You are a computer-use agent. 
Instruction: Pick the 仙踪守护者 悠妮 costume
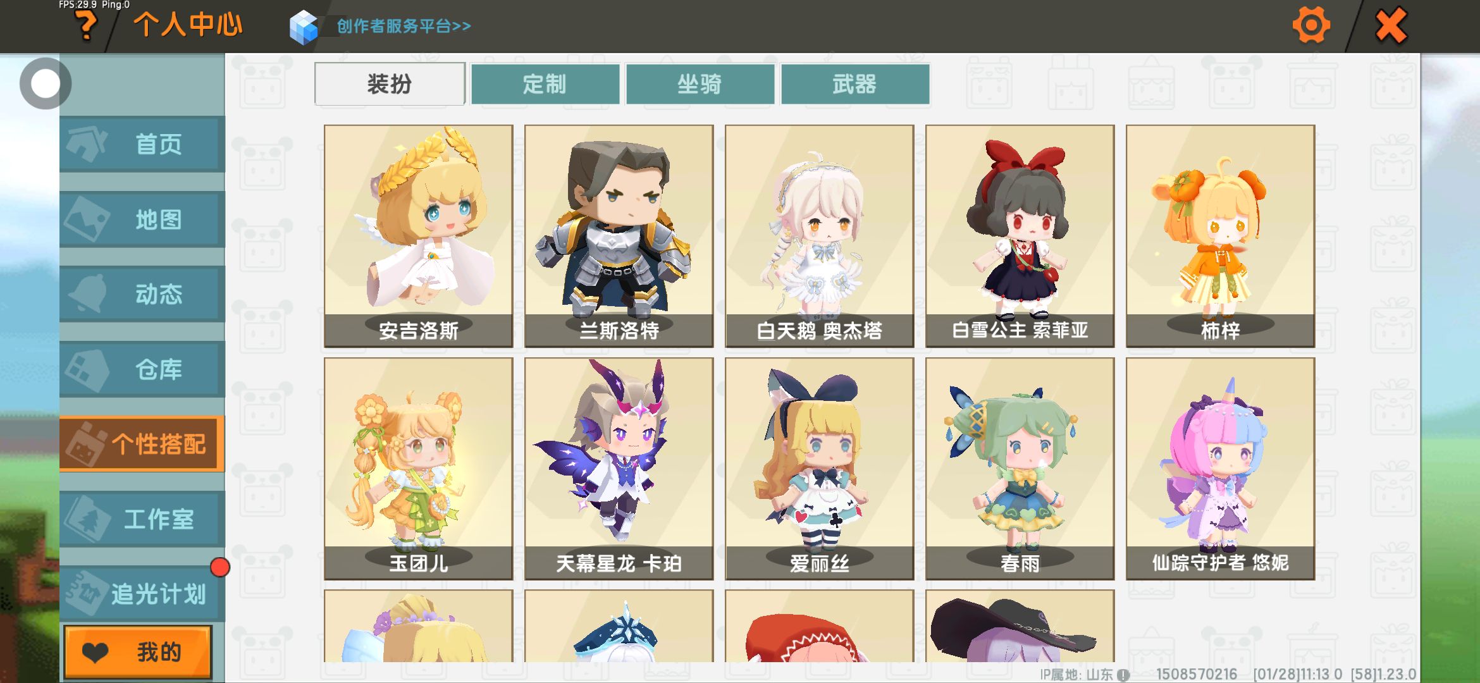pyautogui.click(x=1221, y=469)
